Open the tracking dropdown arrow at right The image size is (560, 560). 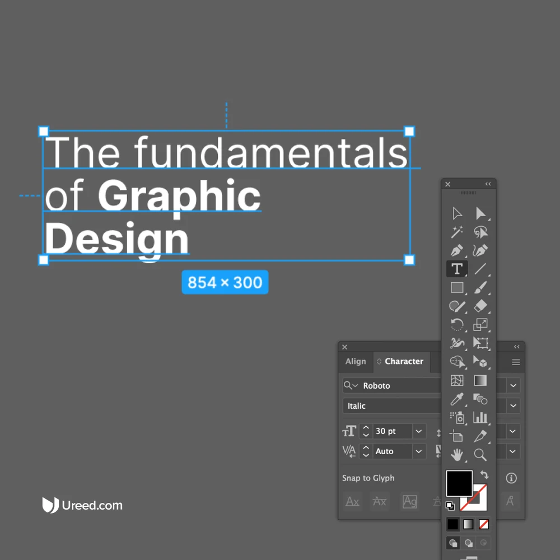click(512, 451)
